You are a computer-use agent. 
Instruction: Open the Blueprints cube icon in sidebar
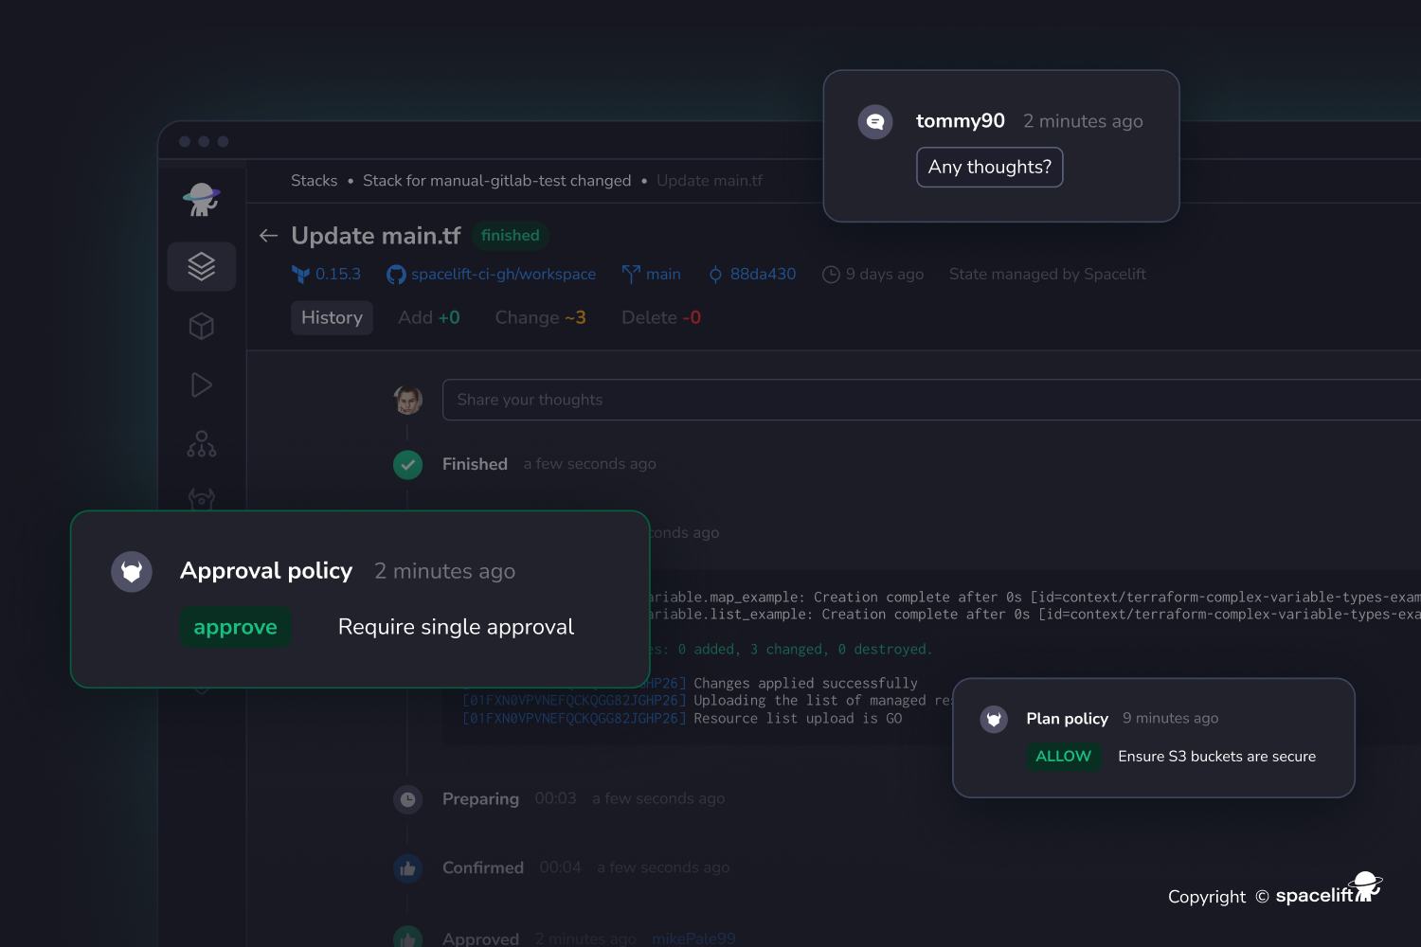(201, 326)
